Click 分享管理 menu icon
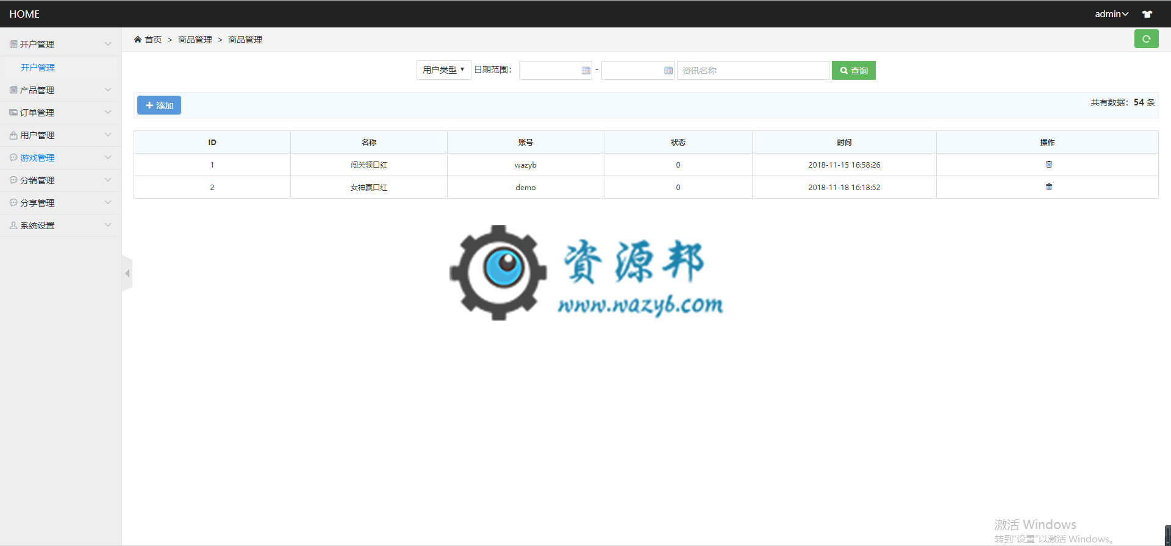The height and width of the screenshot is (546, 1171). click(13, 202)
